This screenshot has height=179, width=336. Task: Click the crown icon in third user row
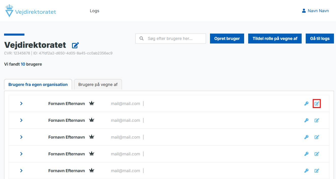tap(92, 137)
